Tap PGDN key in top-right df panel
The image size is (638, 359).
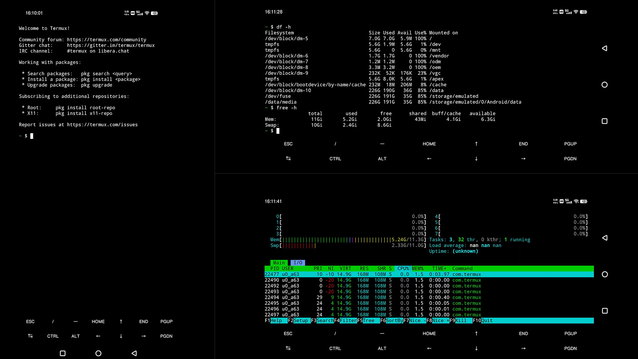pyautogui.click(x=570, y=159)
